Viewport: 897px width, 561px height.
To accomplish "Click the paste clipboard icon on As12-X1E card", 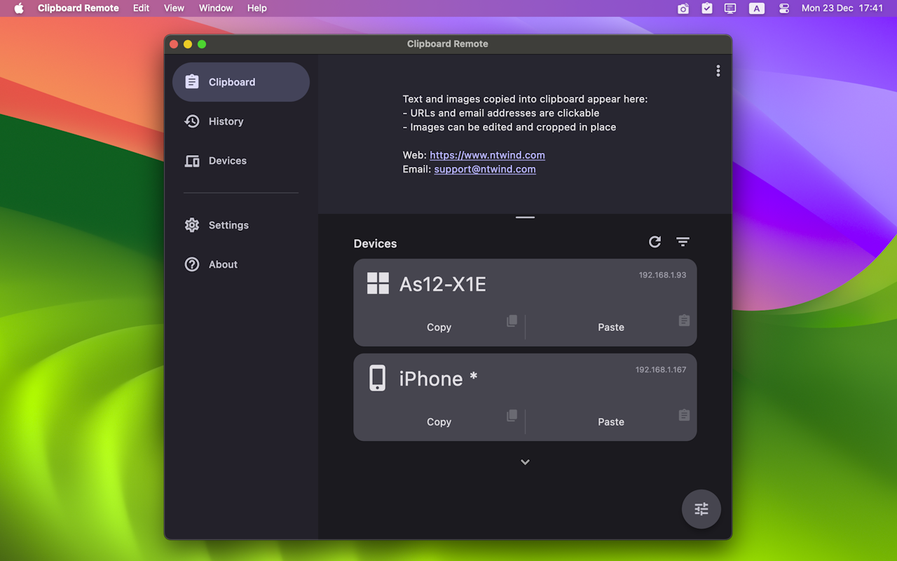I will point(684,320).
